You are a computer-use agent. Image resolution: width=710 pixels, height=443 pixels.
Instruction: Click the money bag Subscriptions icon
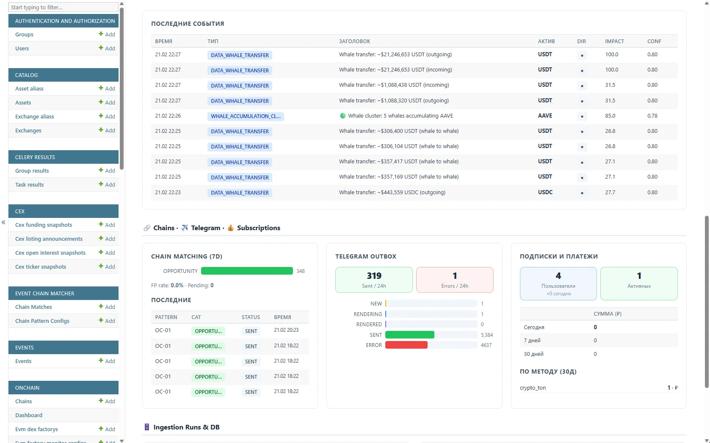[231, 228]
